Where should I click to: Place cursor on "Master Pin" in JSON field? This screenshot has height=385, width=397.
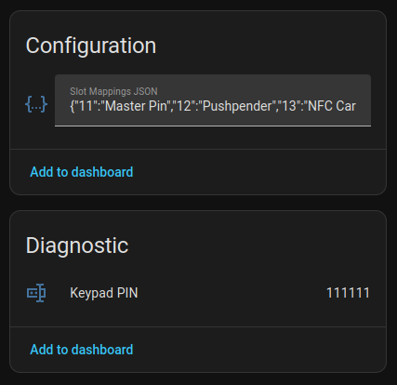point(137,106)
